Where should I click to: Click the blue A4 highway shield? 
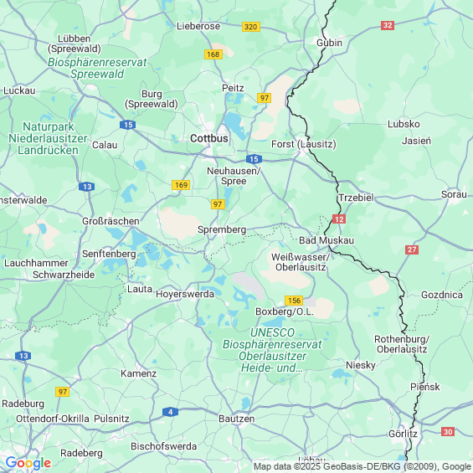pos(170,412)
